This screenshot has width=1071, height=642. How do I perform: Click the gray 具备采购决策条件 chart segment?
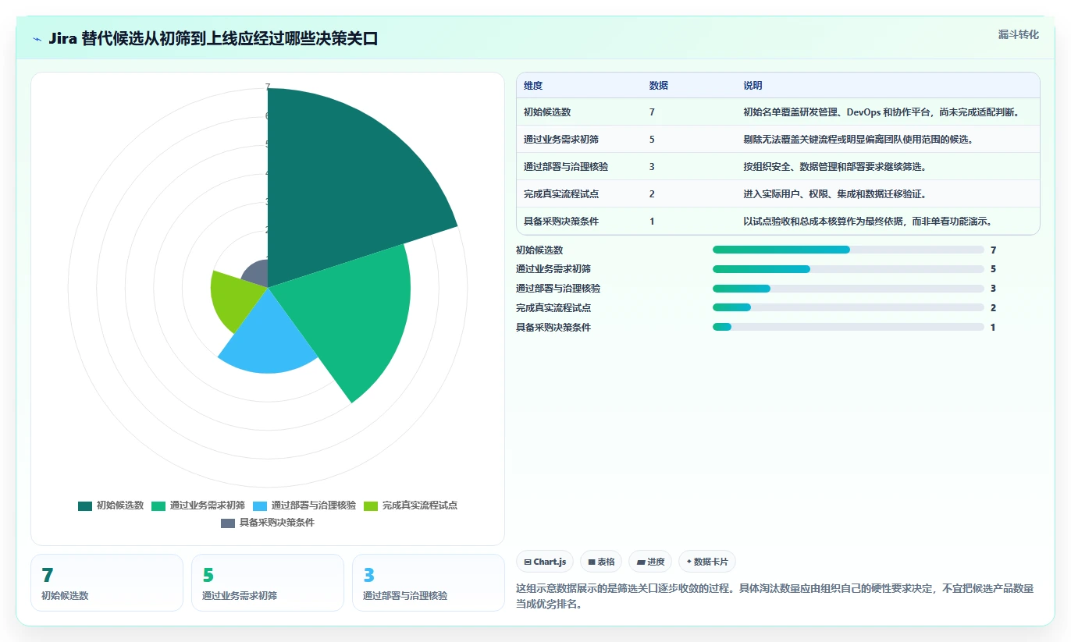(258, 275)
